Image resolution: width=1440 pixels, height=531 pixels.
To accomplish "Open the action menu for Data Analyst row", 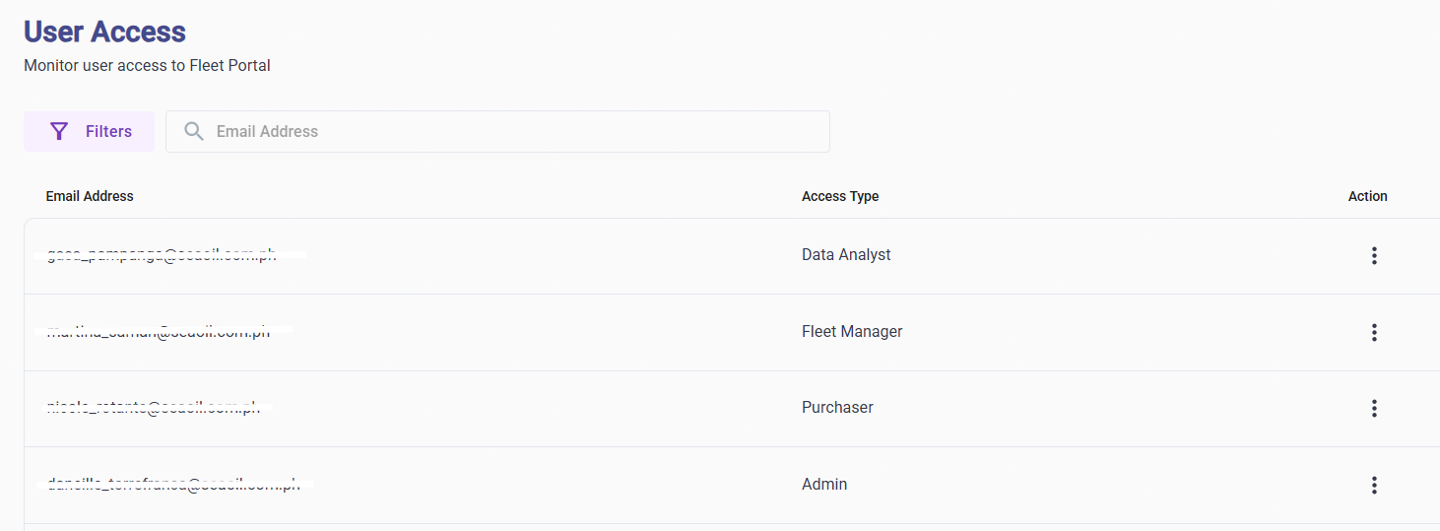I will pos(1374,256).
